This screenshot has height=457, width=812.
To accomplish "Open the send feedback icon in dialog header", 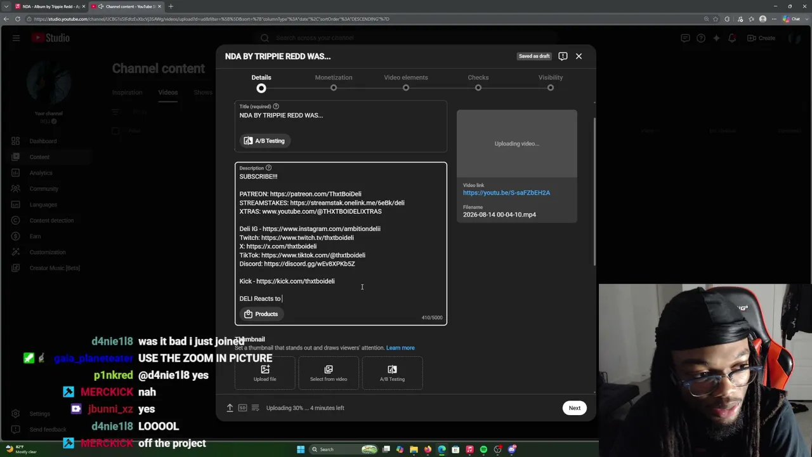I will (x=563, y=56).
